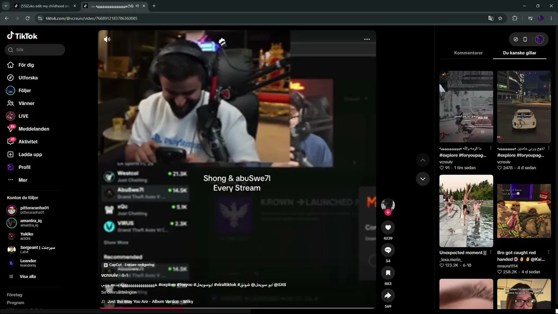Click the #explore hashtag in the caption
The width and height of the screenshot is (558, 314).
tap(167, 285)
